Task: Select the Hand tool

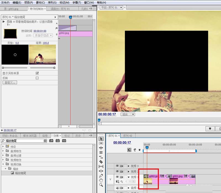Action: (101, 180)
